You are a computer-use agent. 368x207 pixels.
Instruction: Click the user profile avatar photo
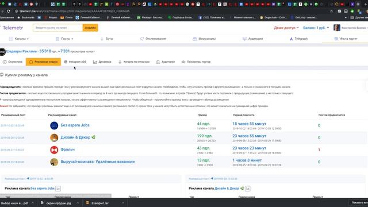pos(337,28)
